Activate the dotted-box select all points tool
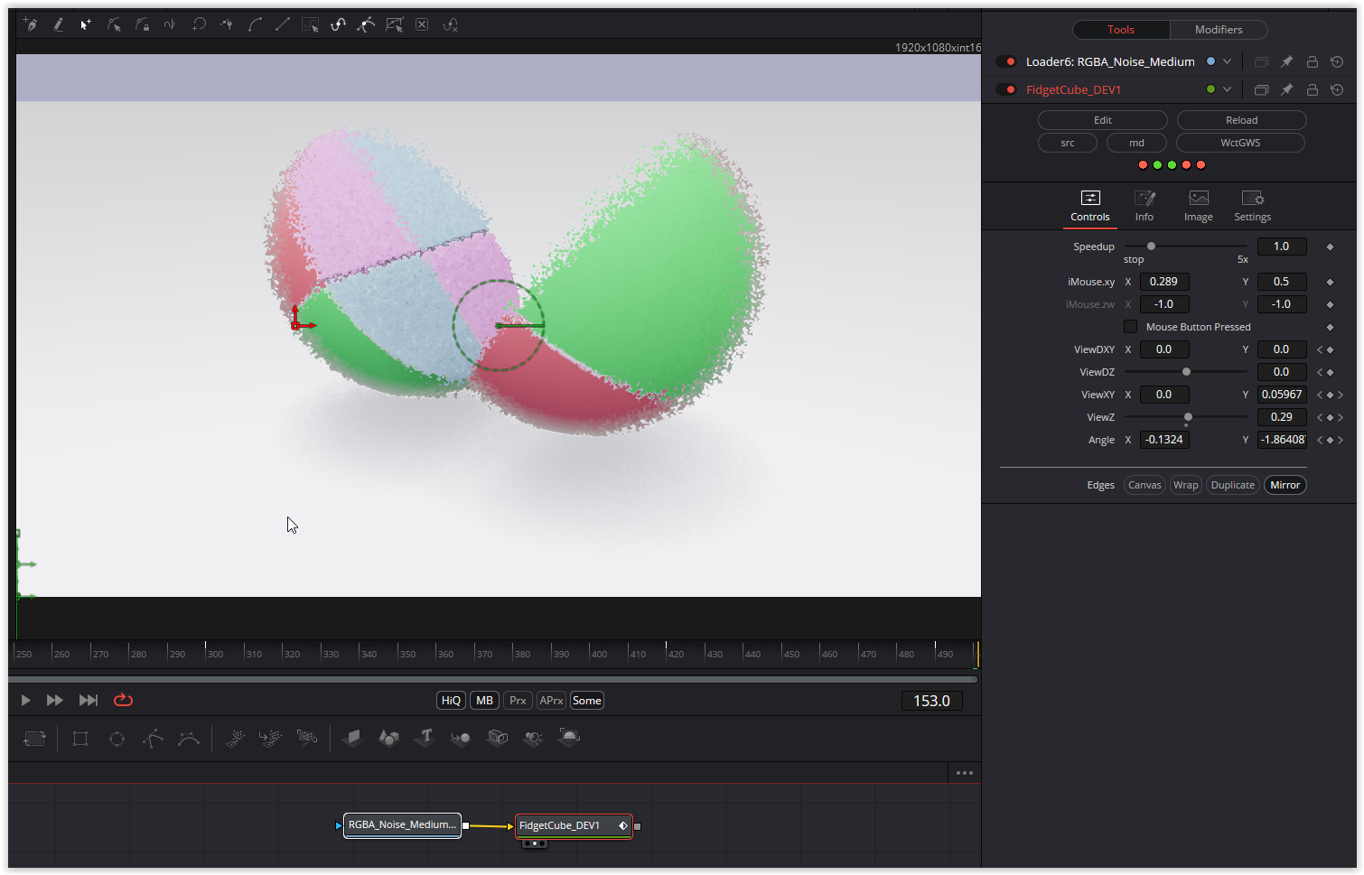1364x875 pixels. [x=310, y=25]
